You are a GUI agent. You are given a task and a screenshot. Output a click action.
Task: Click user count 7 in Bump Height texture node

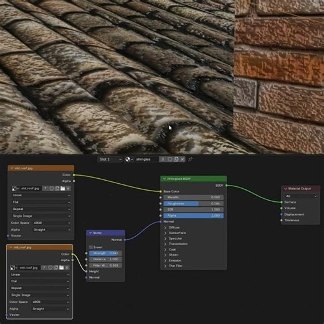coord(44,268)
